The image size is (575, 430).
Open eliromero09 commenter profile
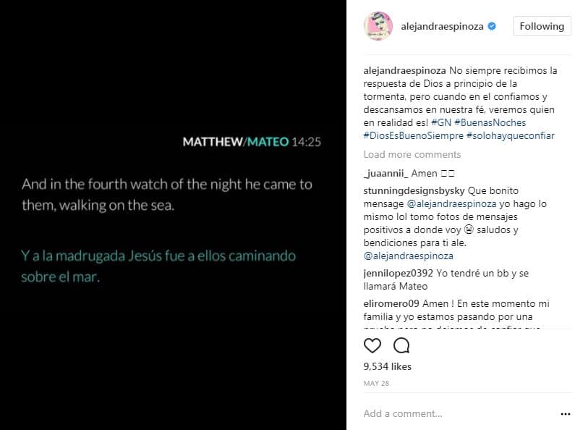tap(391, 304)
